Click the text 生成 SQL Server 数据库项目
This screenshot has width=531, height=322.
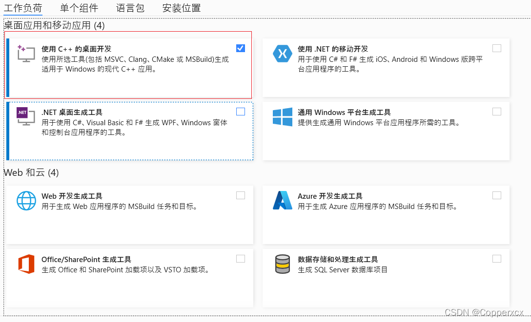(x=343, y=269)
